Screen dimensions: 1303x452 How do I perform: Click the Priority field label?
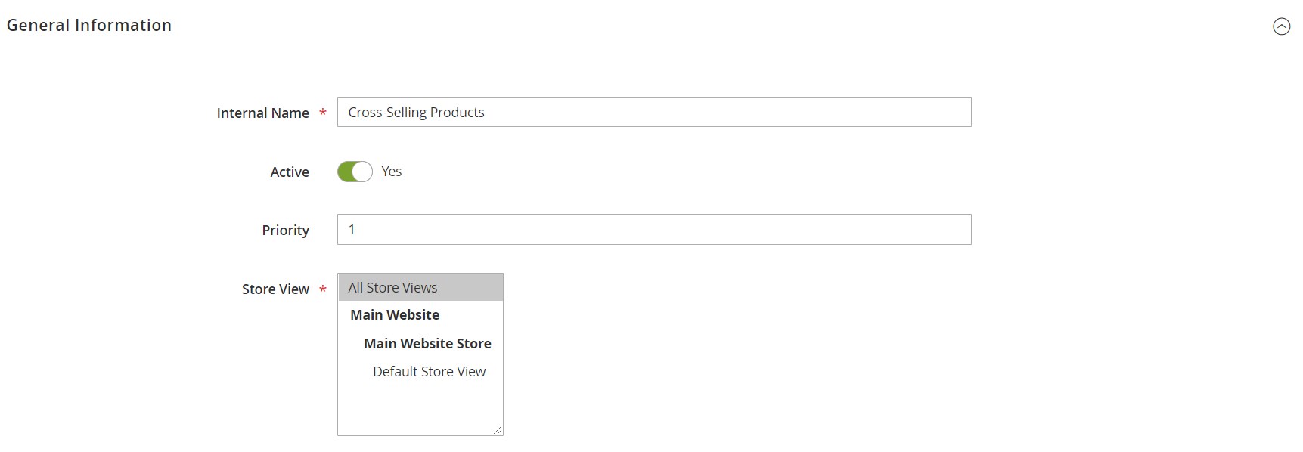tap(285, 231)
